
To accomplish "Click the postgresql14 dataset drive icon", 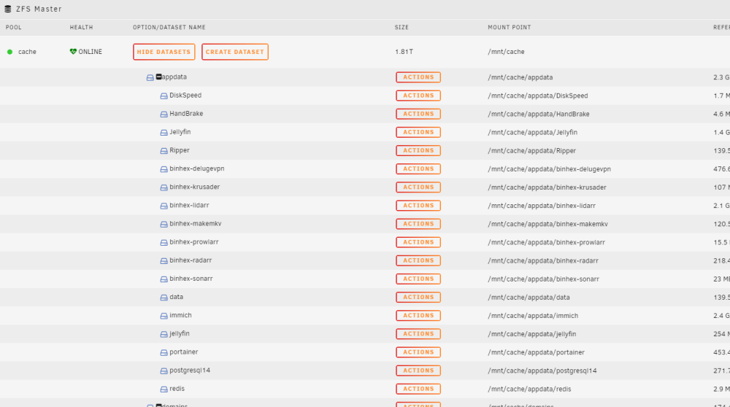I will click(x=164, y=371).
